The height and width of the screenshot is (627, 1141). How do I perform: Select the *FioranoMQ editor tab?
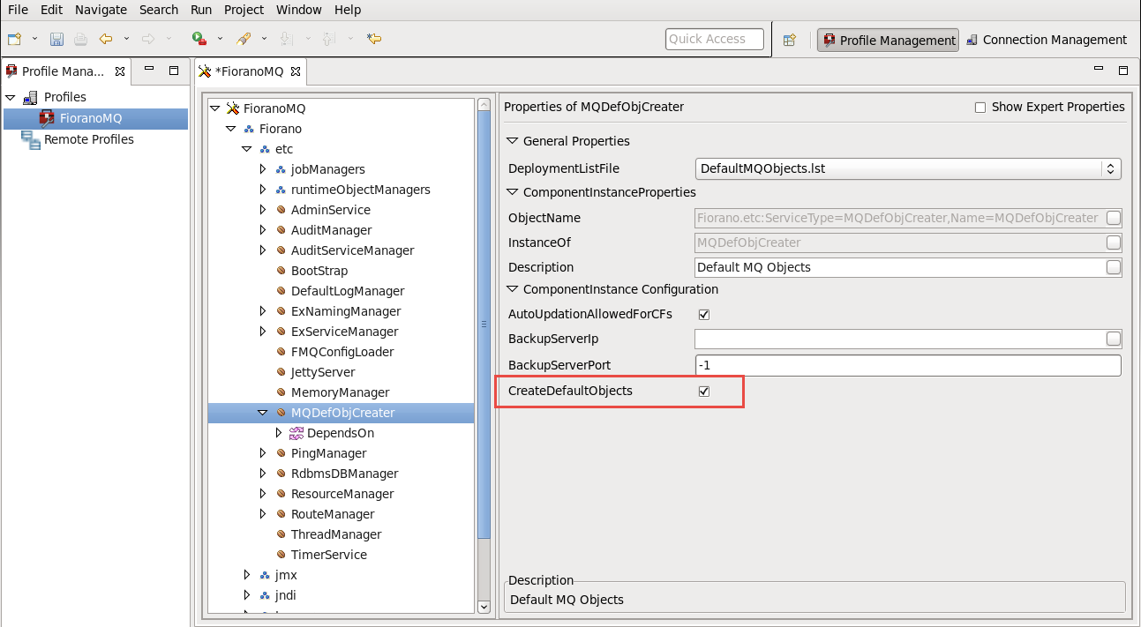(x=250, y=71)
